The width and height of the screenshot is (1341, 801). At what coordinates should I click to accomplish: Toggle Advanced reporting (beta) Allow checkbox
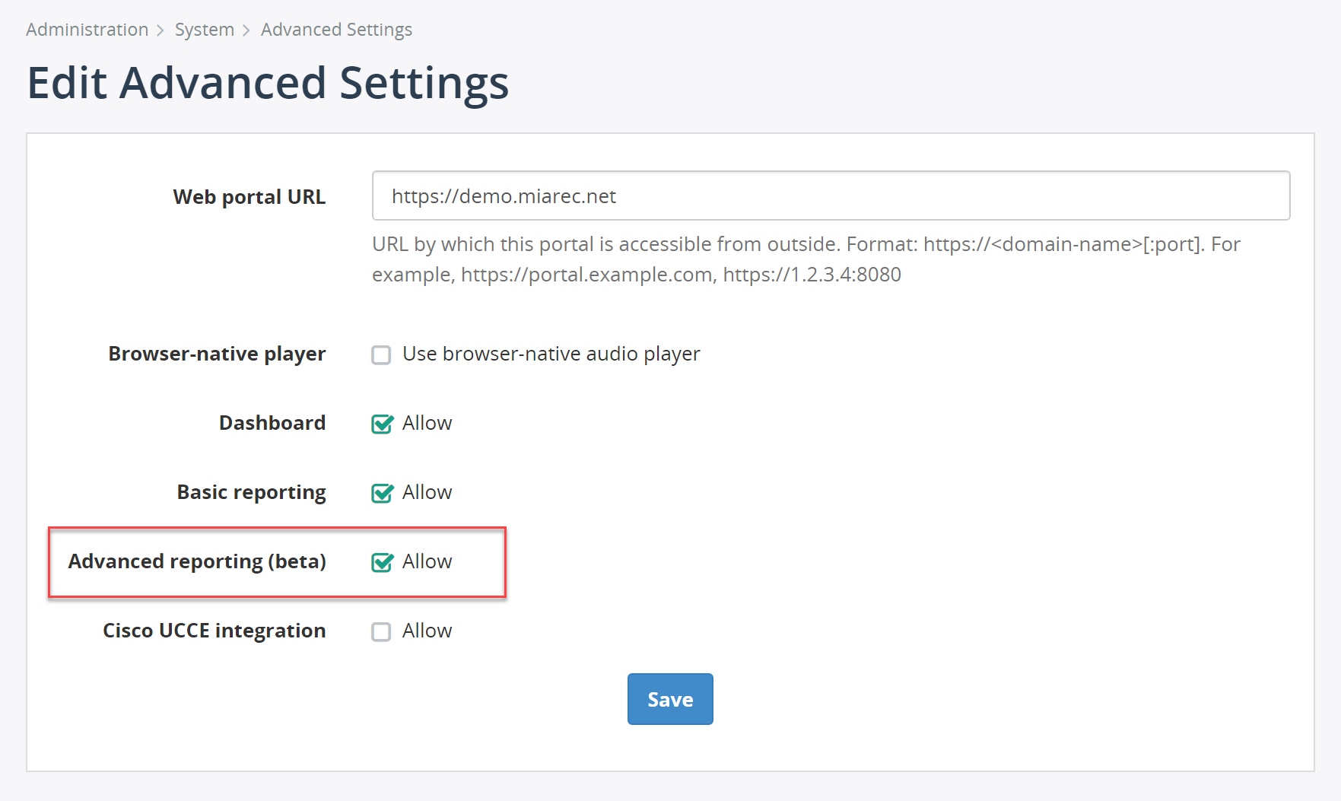click(382, 562)
